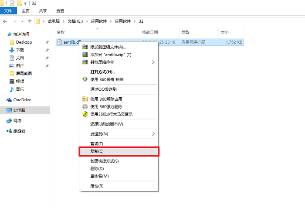
Task: Click the green icon beside 360木马云查杀
Action: [x=85, y=114]
